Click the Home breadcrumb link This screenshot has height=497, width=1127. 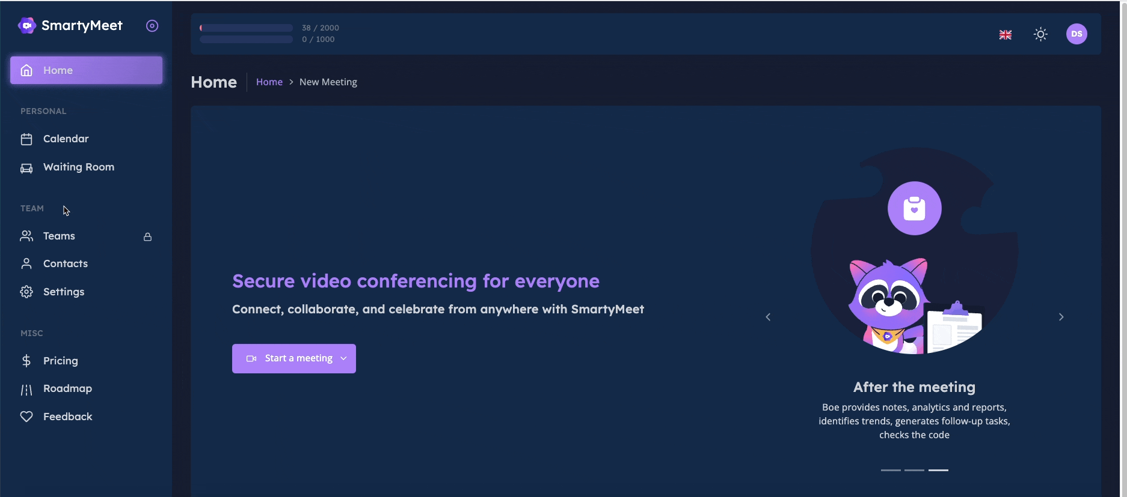point(269,82)
